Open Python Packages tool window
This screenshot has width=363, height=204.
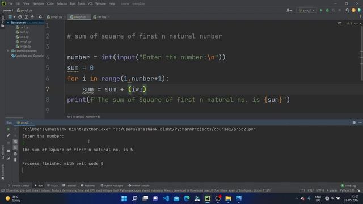point(112,185)
